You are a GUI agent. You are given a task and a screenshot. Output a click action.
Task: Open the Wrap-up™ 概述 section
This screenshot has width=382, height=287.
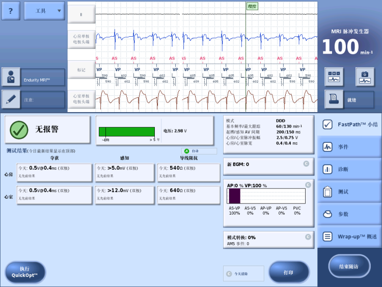click(349, 237)
